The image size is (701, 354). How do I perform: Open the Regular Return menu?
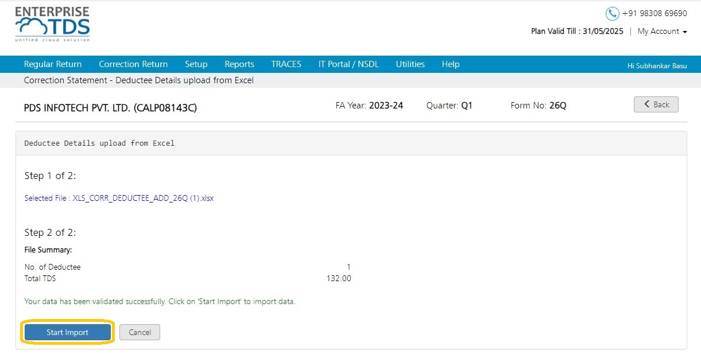point(53,64)
